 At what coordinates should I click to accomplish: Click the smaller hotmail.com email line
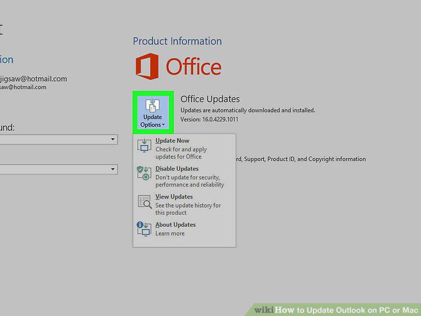(23, 87)
